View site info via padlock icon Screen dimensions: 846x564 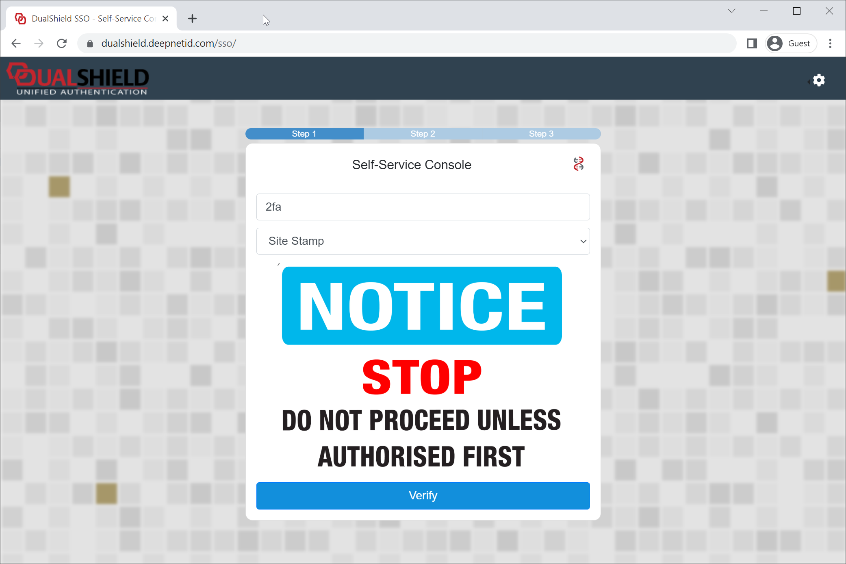coord(90,44)
